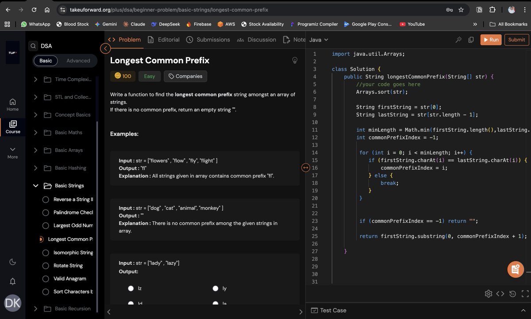Reset code with the history icon
531x319 pixels.
pos(512,294)
